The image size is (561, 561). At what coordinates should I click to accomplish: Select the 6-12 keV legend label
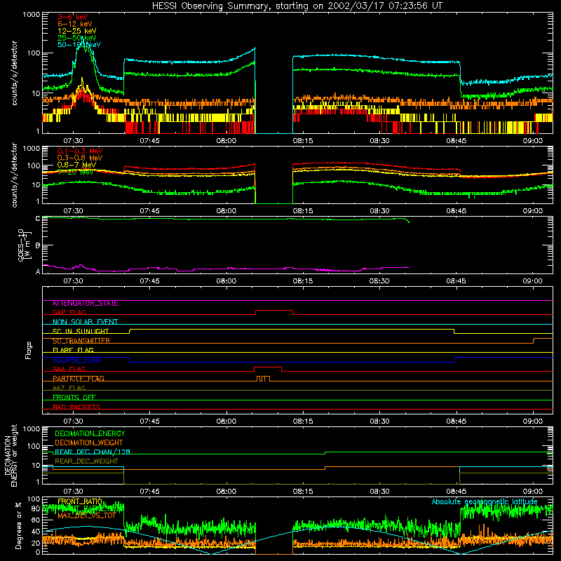[x=74, y=24]
